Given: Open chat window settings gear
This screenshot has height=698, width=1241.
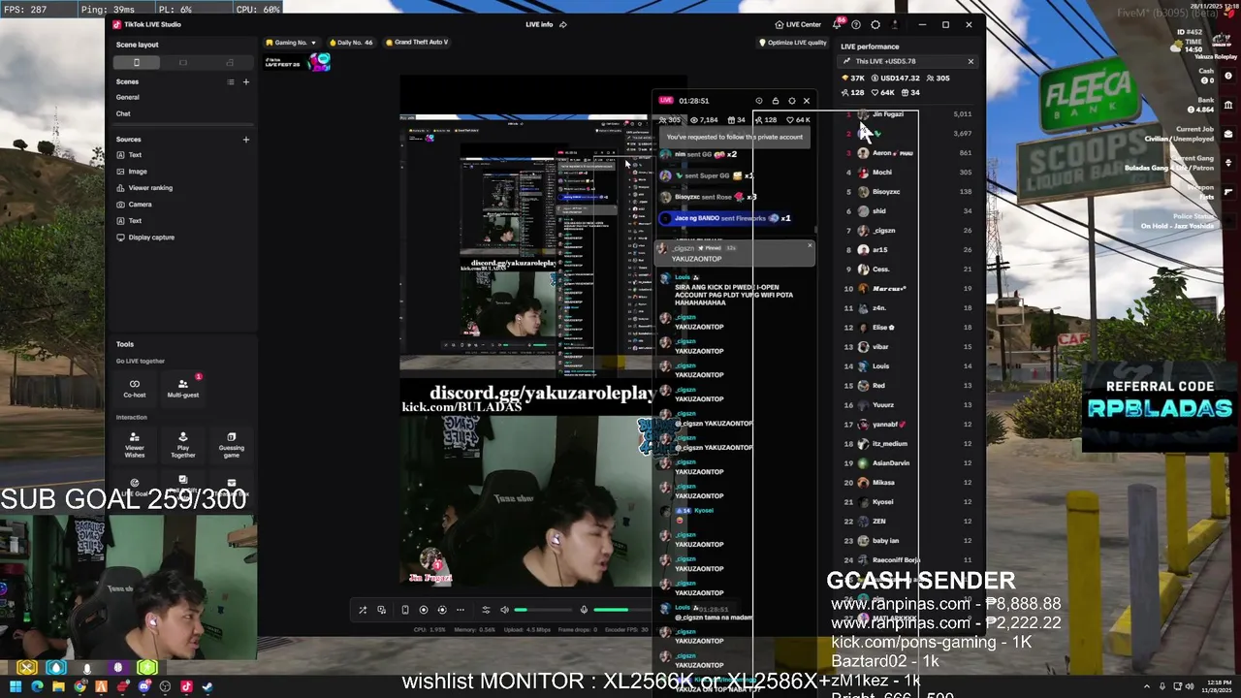Looking at the screenshot, I should 791,101.
